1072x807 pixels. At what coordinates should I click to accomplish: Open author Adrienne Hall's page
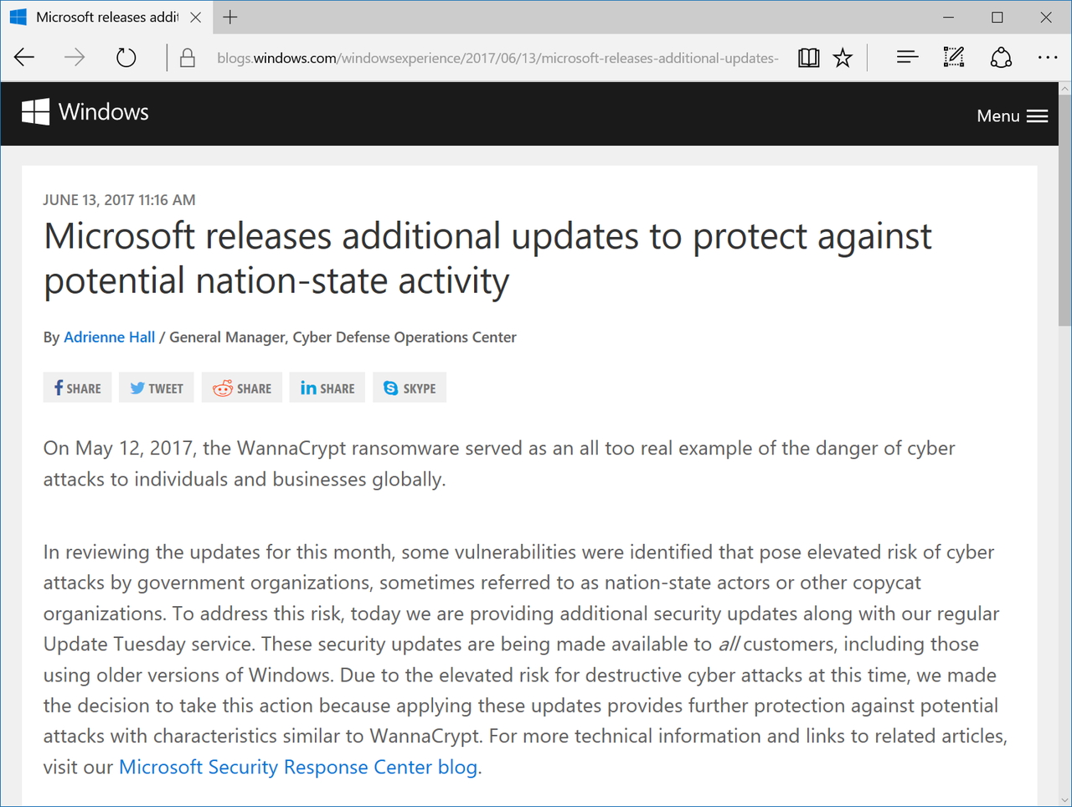coord(110,337)
